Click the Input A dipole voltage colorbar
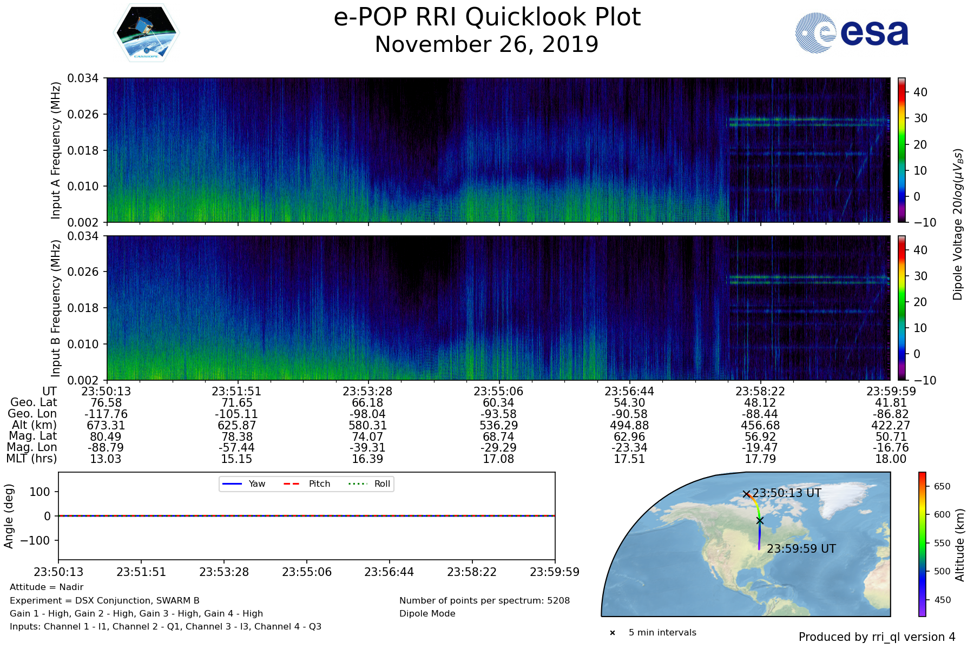 (901, 150)
